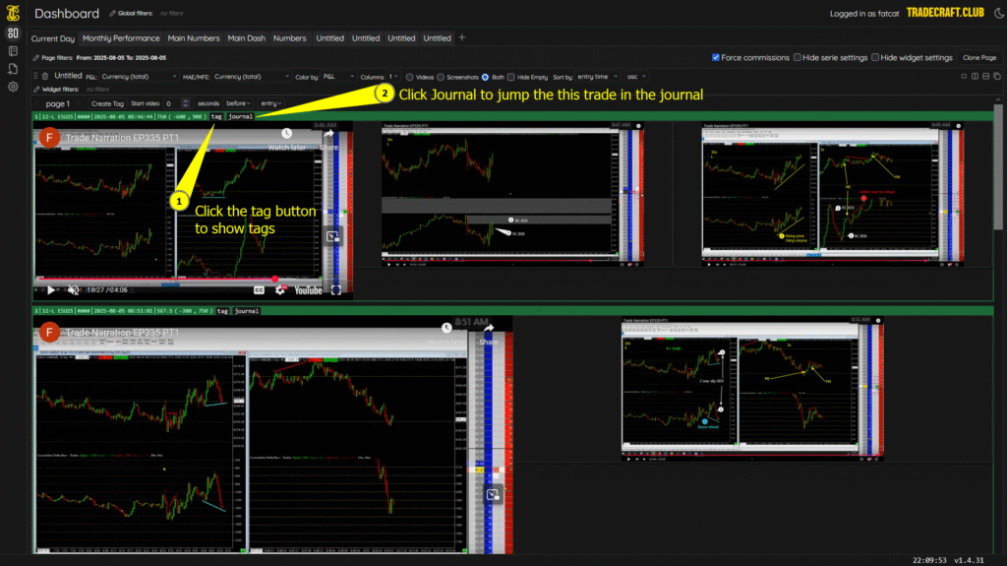Viewport: 1007px width, 566px height.
Task: Edit Page filters with the pencil icon
Action: pyautogui.click(x=36, y=58)
